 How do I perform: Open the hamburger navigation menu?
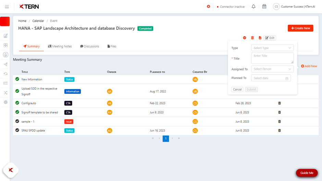[x=7, y=7]
